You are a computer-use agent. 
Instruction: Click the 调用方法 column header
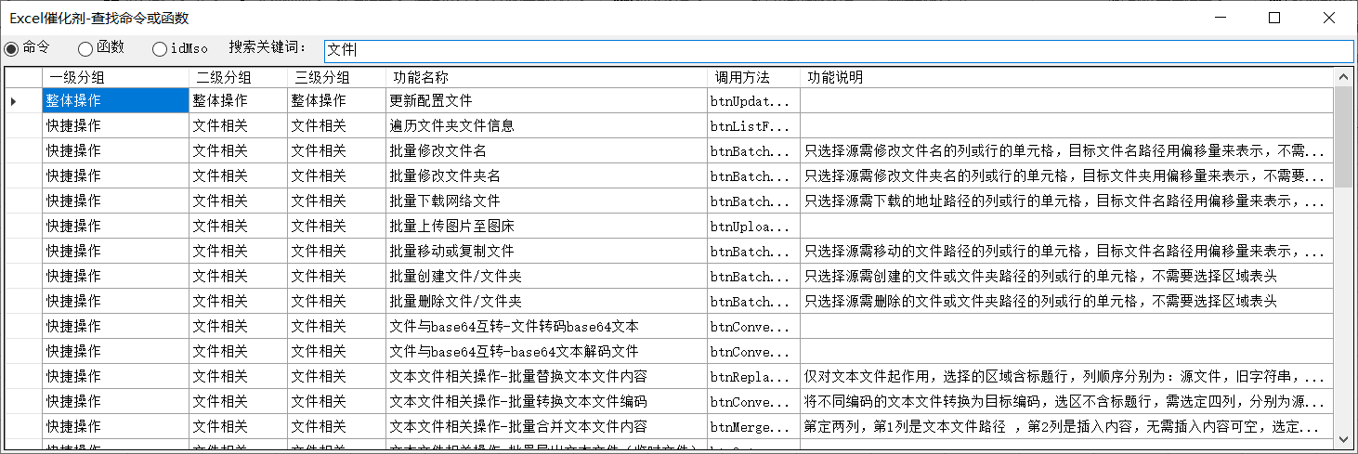point(753,77)
